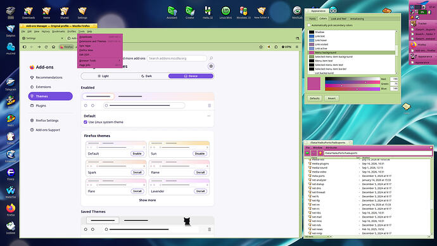
Task: Open the Waterfox desktop icon
Action: pyautogui.click(x=11, y=192)
